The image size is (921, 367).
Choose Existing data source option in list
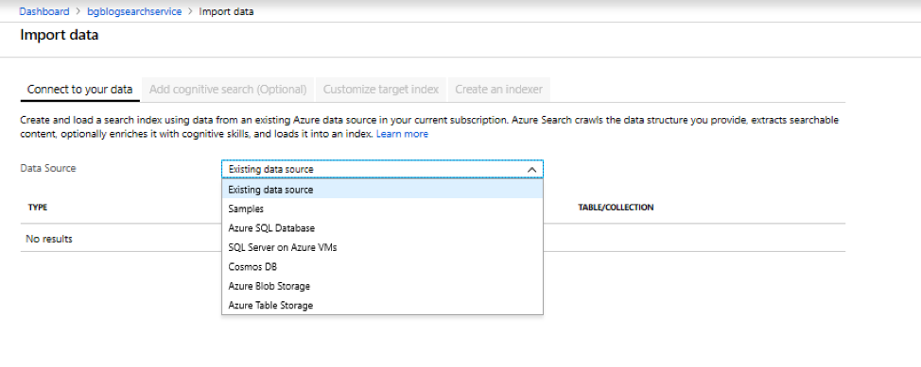[x=382, y=190]
